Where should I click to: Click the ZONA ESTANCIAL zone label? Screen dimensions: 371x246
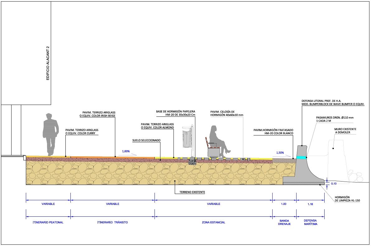(x=213, y=222)
